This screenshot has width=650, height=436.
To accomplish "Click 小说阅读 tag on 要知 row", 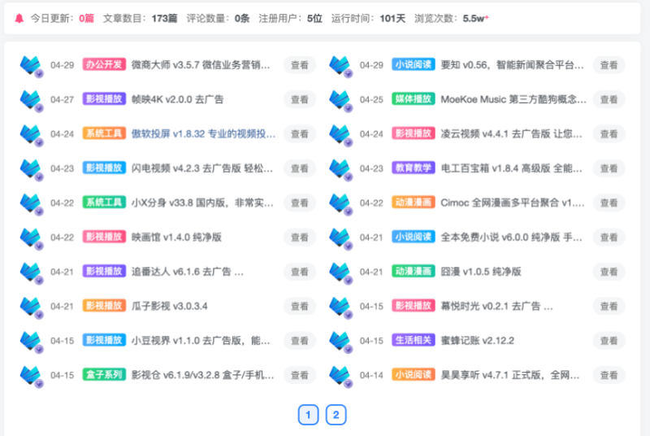I will pyautogui.click(x=414, y=64).
